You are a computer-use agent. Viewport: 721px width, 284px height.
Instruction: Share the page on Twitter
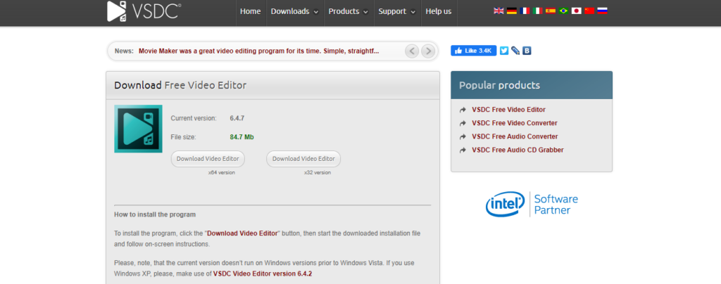coord(504,51)
